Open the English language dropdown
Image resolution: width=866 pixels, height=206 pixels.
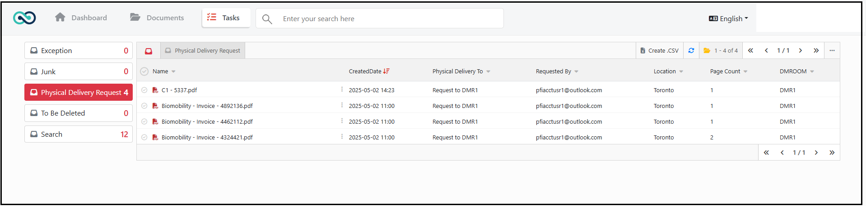click(728, 18)
